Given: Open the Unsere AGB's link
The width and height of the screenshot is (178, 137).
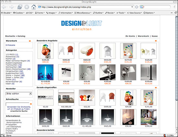Looking at the screenshot, I should [x=12, y=129].
